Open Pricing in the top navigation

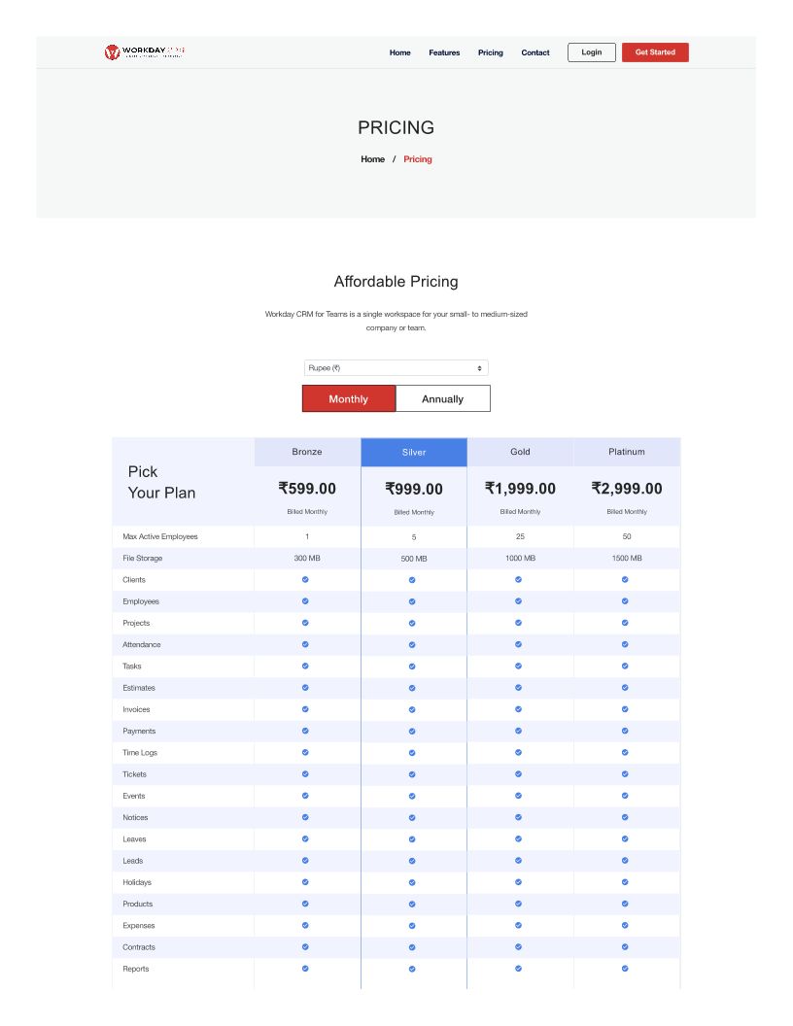tap(491, 52)
